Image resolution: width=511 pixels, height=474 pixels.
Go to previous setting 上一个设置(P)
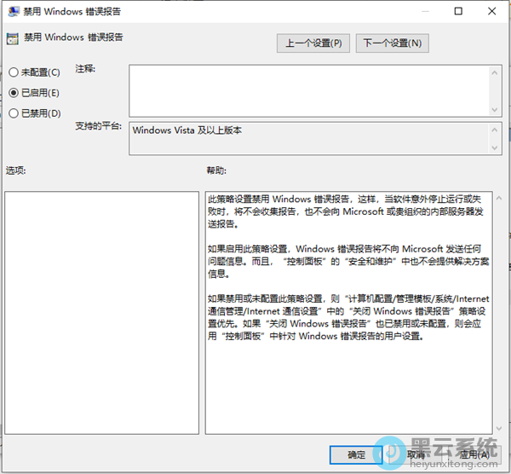(313, 43)
